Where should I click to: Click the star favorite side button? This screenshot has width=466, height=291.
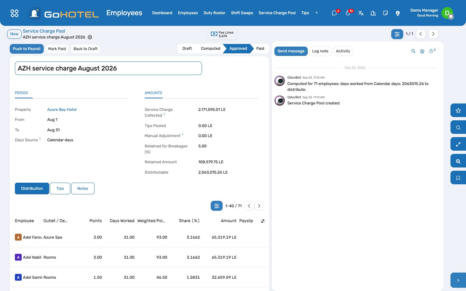coord(458,111)
